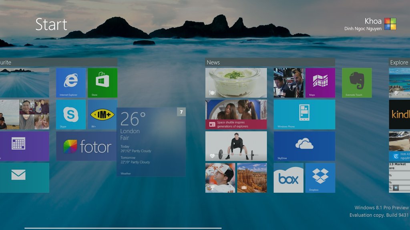Open the SkyDrive cloud tile
The width and height of the screenshot is (410, 230).
point(304,146)
